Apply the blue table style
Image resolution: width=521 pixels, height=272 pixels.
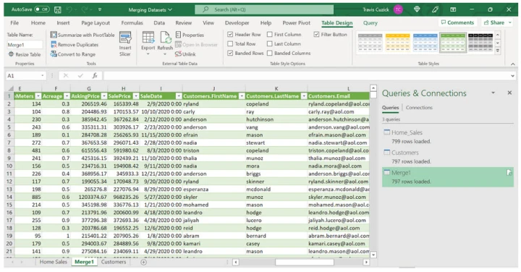click(425, 42)
